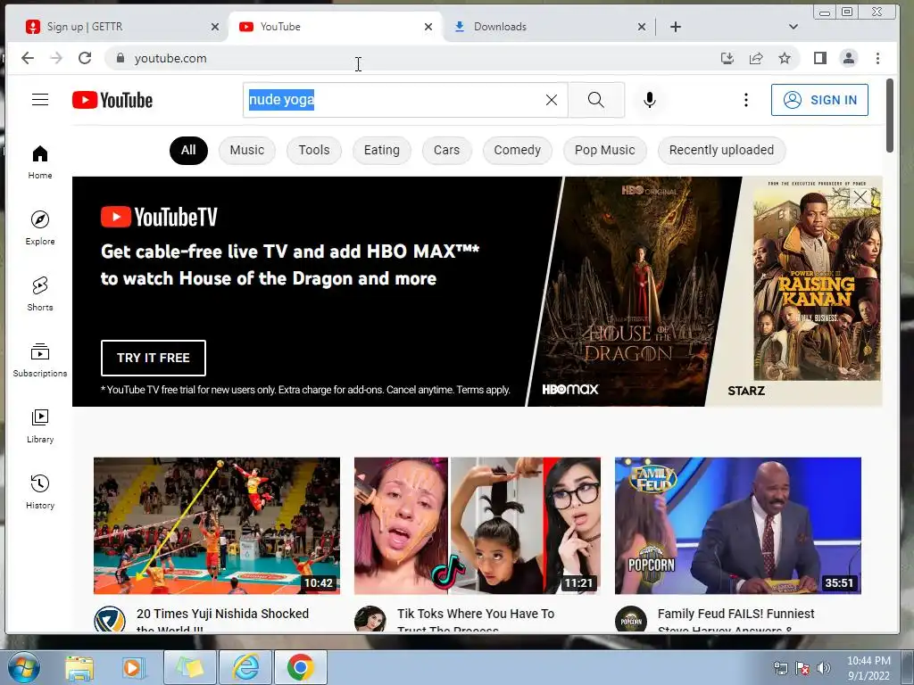This screenshot has height=685, width=914.
Task: Select the All filter chip
Action: (188, 150)
